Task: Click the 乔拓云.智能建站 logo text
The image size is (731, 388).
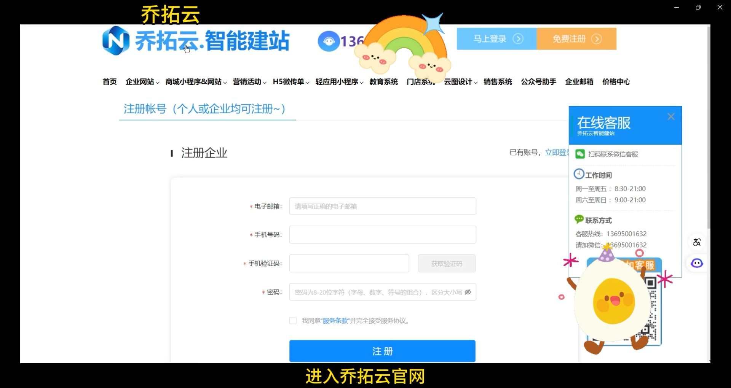Action: [x=212, y=41]
